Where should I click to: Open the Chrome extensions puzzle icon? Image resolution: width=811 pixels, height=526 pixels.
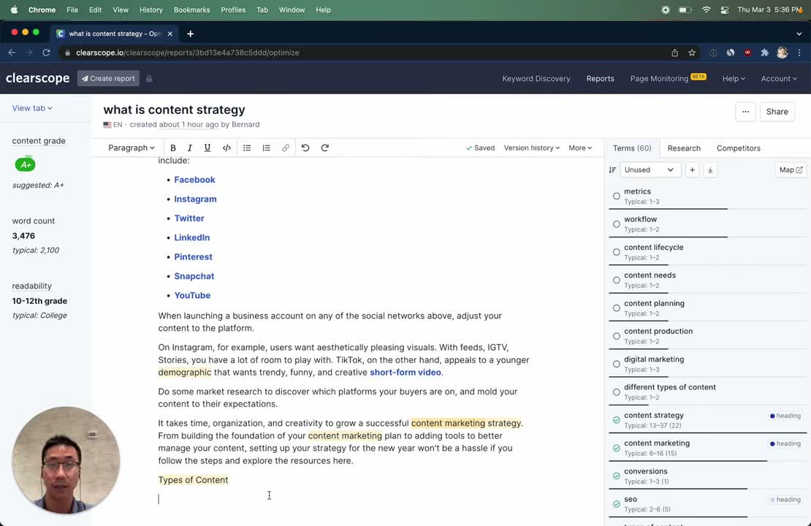[x=765, y=53]
